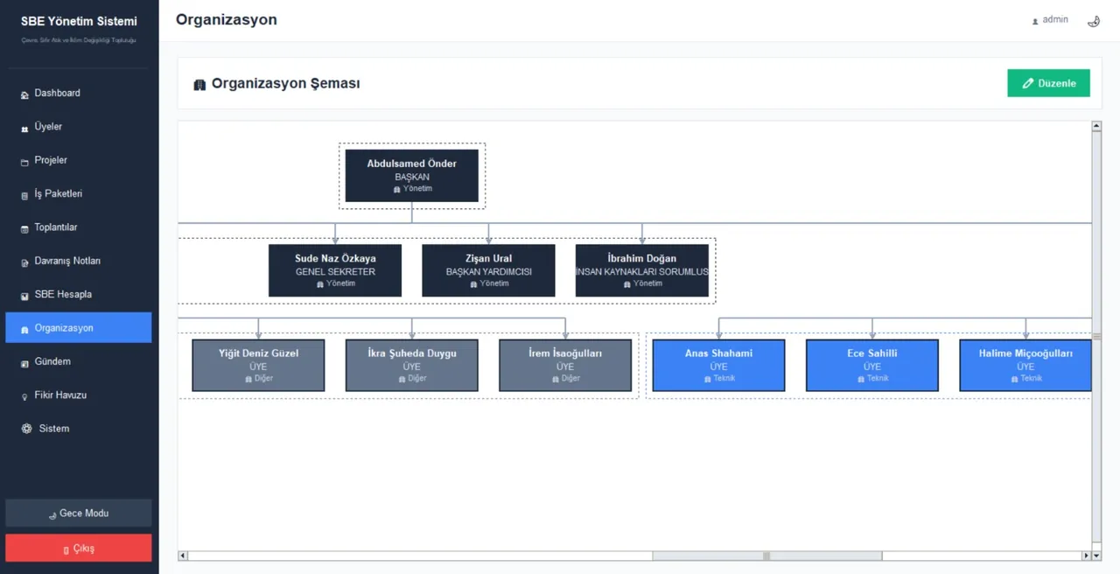Open Fikir Havuzu page

(78, 395)
